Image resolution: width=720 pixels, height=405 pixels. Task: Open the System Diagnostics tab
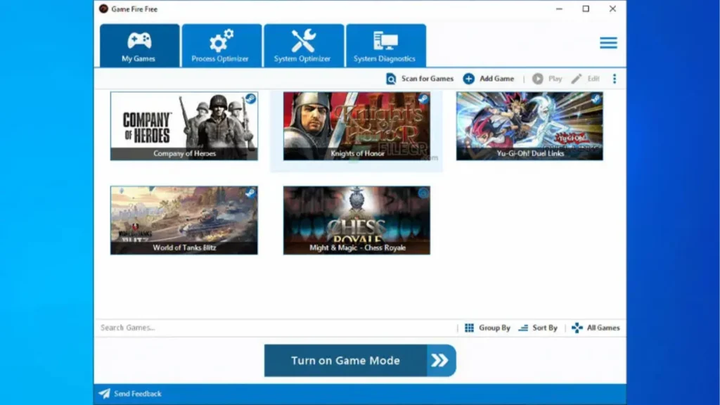point(386,44)
